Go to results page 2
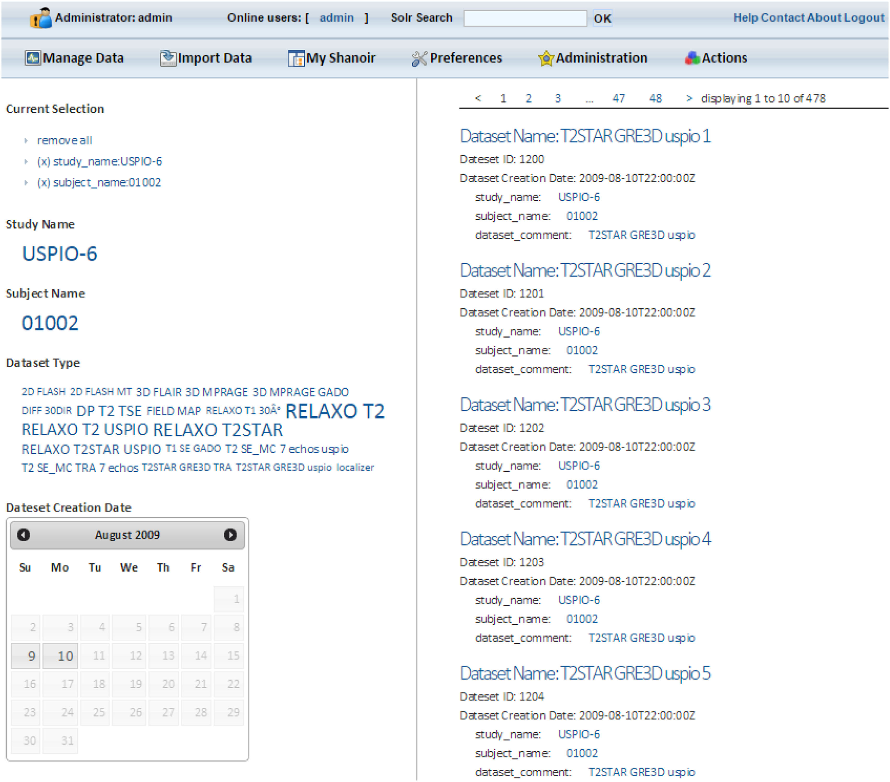890x782 pixels. point(528,98)
